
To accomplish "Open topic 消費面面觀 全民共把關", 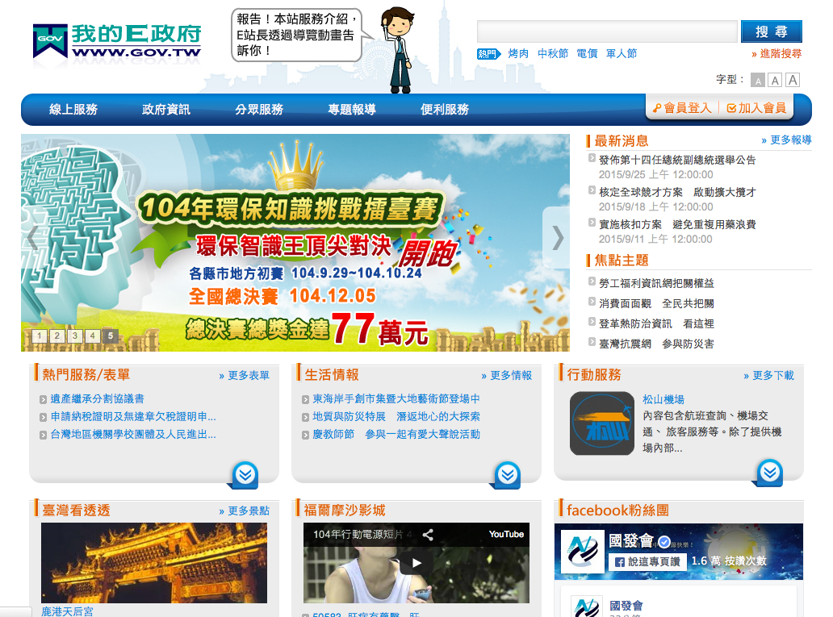I will (x=656, y=304).
